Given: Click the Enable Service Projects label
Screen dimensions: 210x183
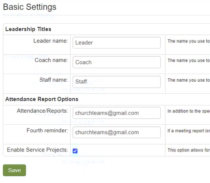Looking at the screenshot, I should (37, 150).
